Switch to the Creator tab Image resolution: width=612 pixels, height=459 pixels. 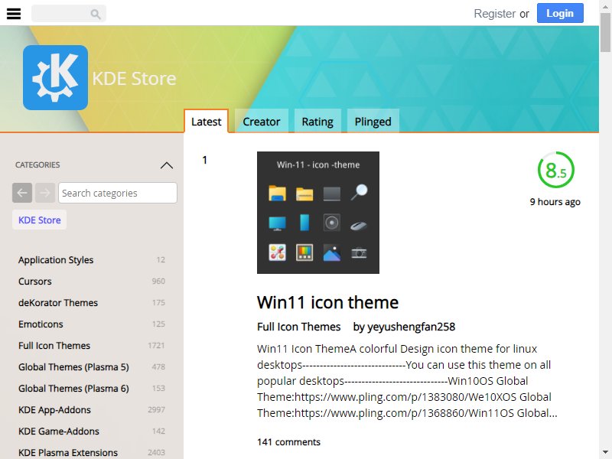click(261, 122)
